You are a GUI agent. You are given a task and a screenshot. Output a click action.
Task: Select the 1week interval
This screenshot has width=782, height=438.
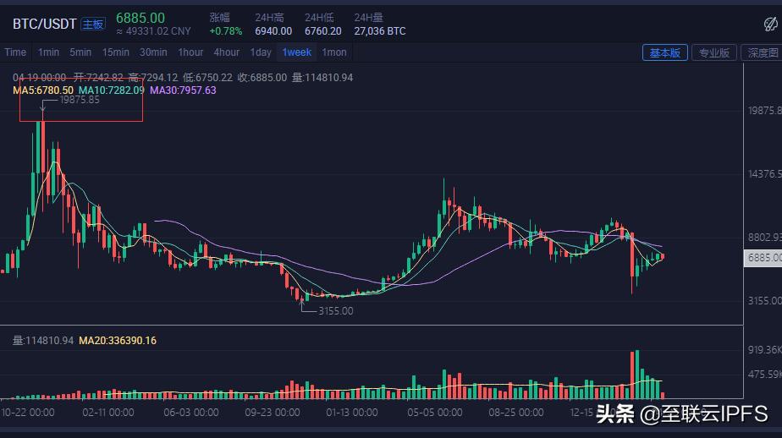[296, 52]
